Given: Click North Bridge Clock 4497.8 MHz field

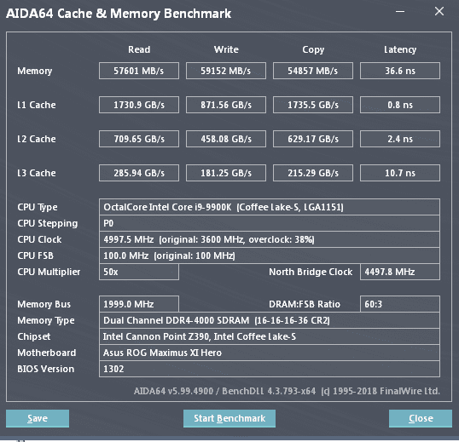Looking at the screenshot, I should pyautogui.click(x=400, y=272).
